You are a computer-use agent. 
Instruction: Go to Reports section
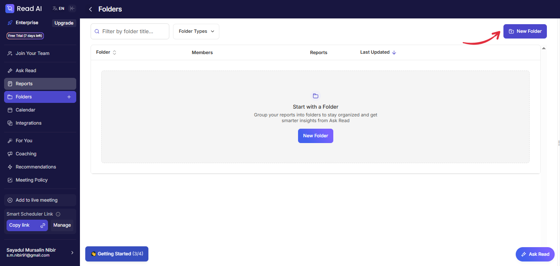point(40,84)
